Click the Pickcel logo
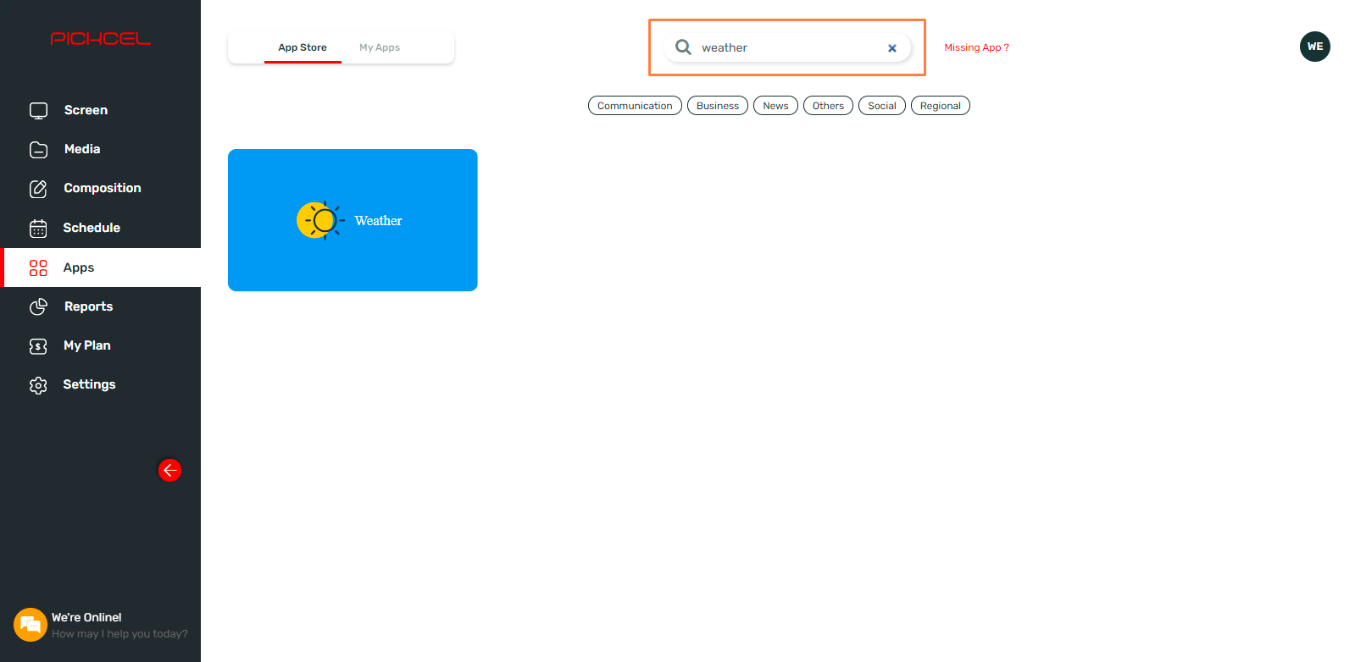Screen dimensions: 1355x662 tap(100, 39)
